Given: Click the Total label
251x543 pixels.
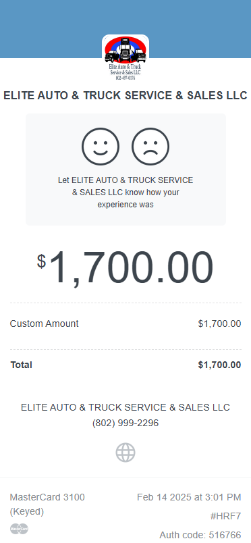Looking at the screenshot, I should (21, 365).
